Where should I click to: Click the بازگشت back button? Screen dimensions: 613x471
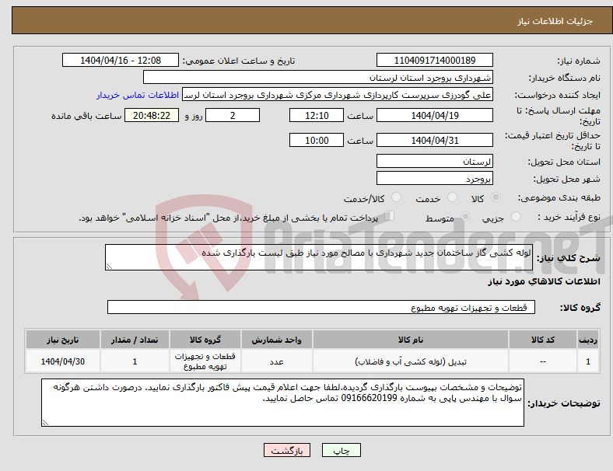point(287,450)
